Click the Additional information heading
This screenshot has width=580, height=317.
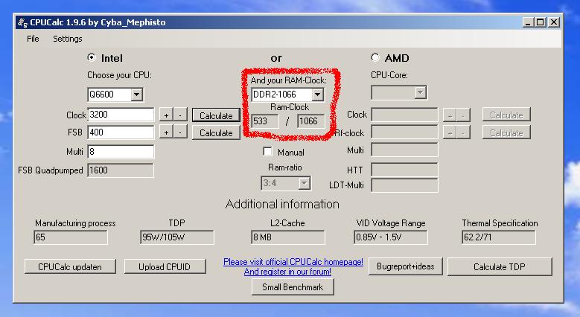(282, 204)
